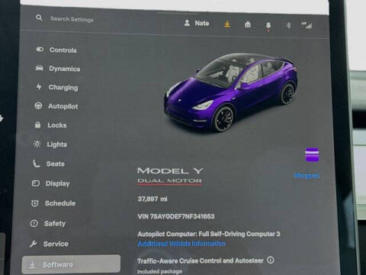
Task: Click the search magnifier icon
Action: (x=39, y=18)
